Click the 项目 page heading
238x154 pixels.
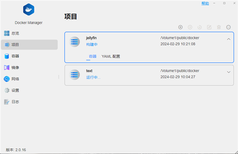click(x=71, y=17)
